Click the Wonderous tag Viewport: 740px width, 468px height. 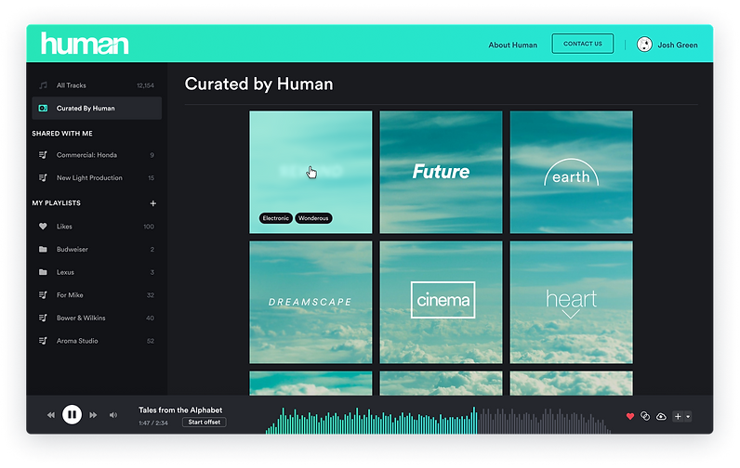pyautogui.click(x=313, y=218)
